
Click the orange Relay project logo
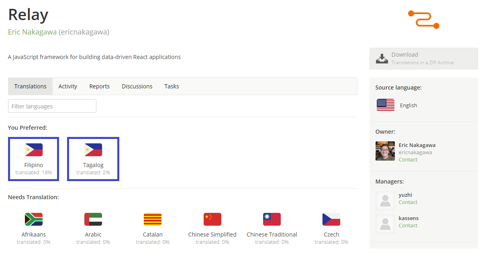point(424,20)
